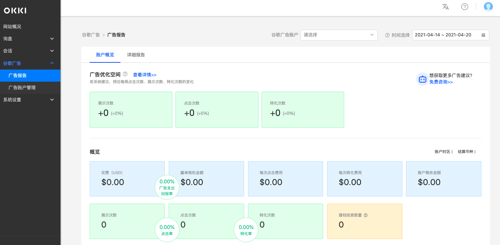Click help icon beside 时间选择

tap(387, 35)
